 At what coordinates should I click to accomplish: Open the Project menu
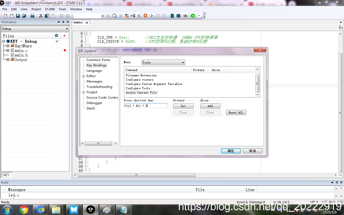(36, 9)
